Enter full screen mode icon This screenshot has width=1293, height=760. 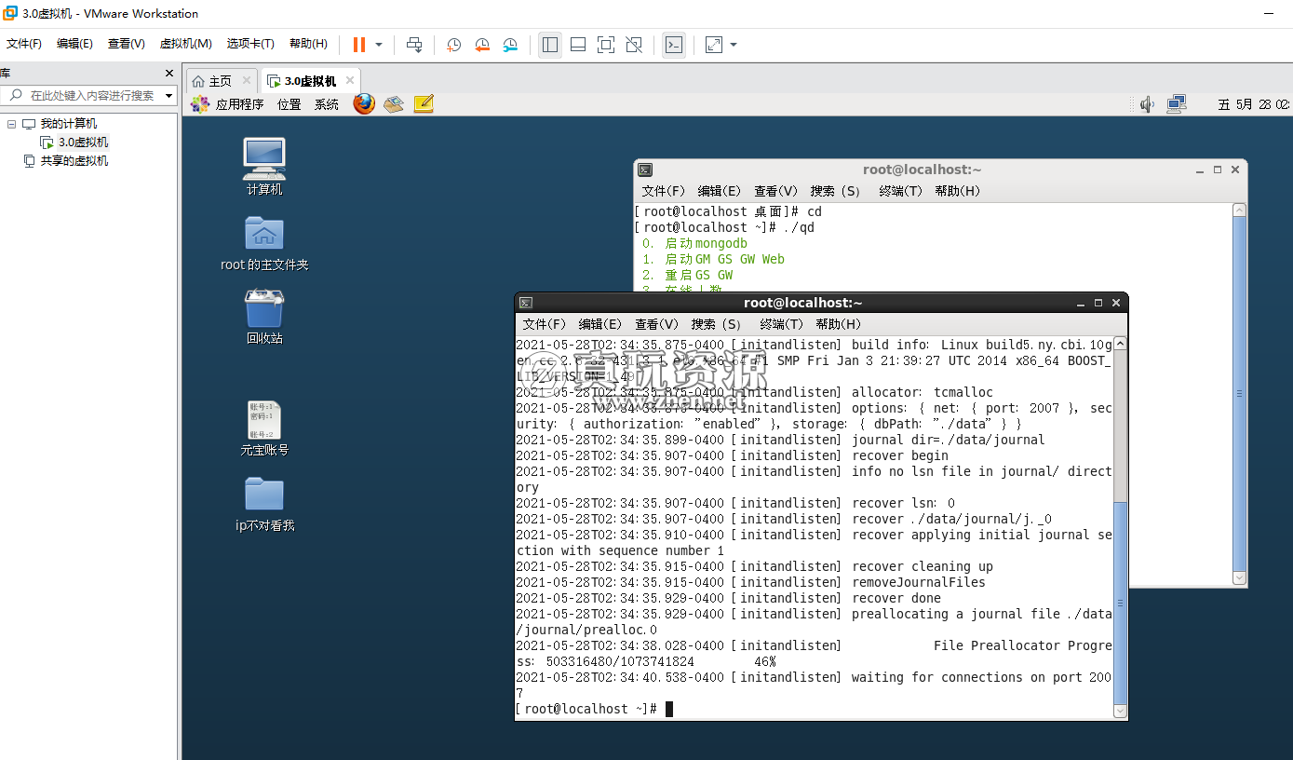click(606, 44)
